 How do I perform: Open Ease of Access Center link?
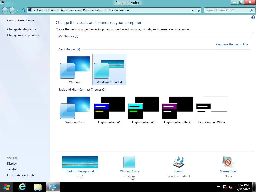pyautogui.click(x=21, y=175)
